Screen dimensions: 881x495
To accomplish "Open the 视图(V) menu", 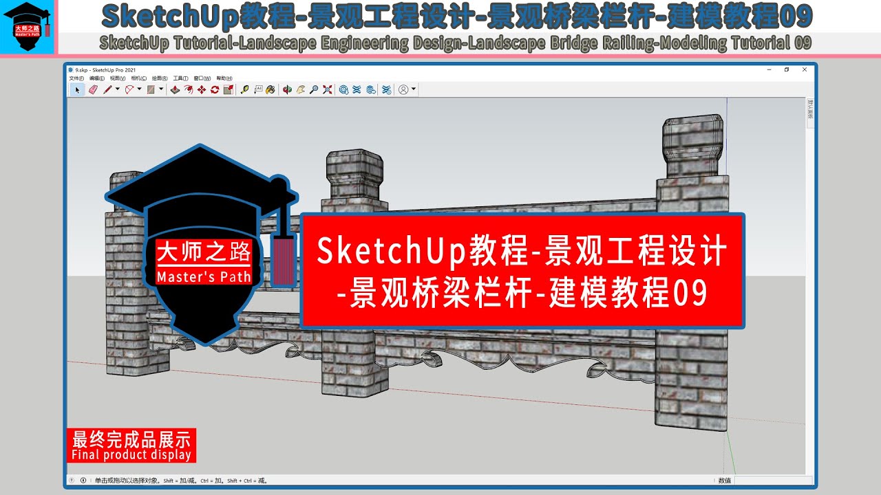I will 118,78.
